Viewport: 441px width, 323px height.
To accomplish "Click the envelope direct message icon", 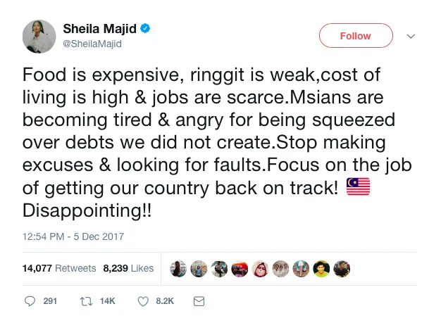I will 199,300.
